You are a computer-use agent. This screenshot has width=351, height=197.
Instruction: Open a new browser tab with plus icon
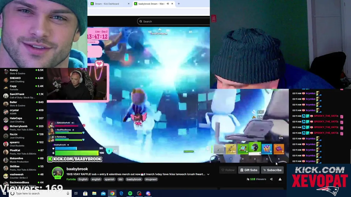(179, 4)
